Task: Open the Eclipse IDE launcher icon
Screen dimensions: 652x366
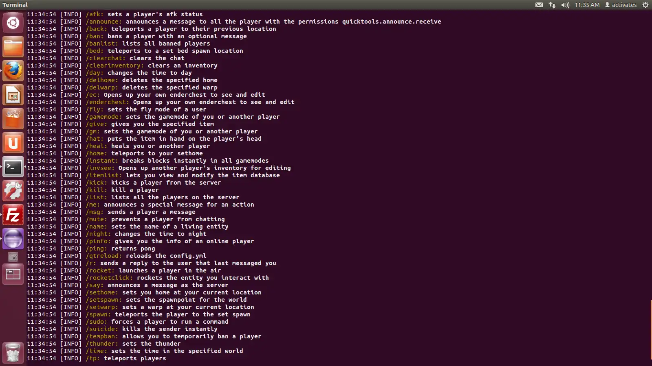Action: [13, 239]
